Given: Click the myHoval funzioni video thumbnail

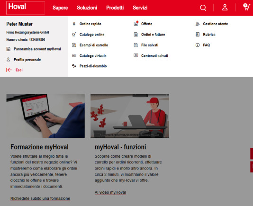Looking at the screenshot, I should [x=130, y=116].
